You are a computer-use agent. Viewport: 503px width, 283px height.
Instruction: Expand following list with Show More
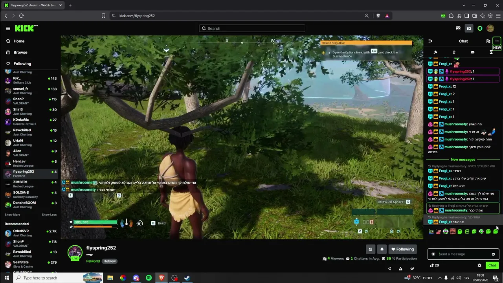point(12,215)
